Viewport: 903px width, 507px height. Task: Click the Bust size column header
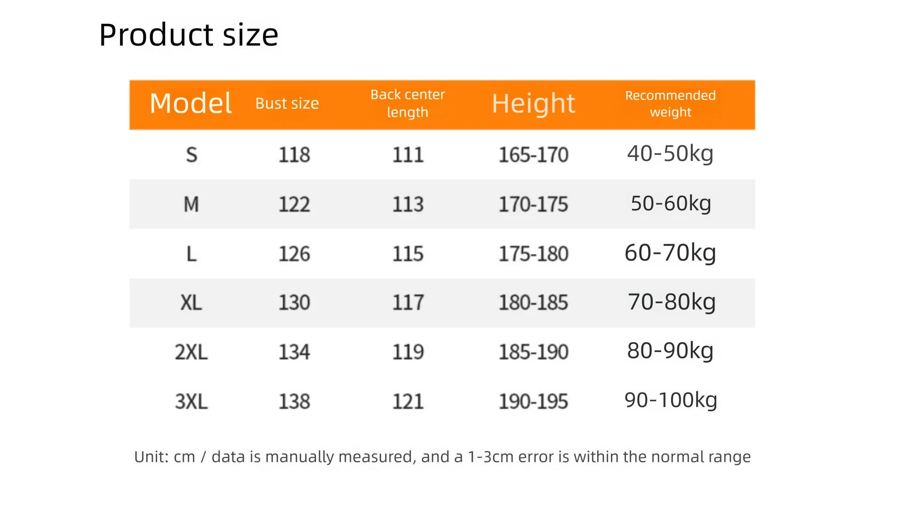point(287,103)
